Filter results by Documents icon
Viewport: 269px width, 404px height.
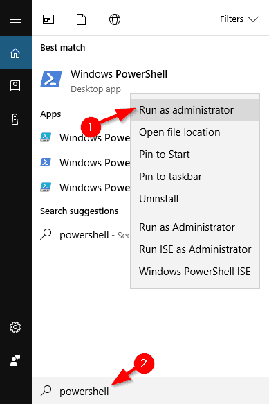(x=82, y=19)
